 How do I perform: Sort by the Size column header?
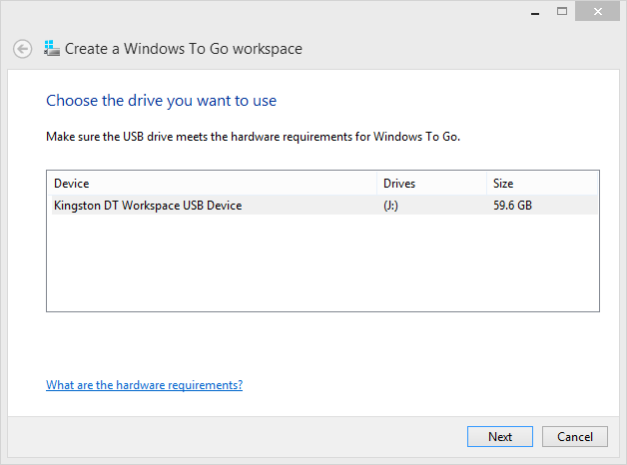pos(502,184)
